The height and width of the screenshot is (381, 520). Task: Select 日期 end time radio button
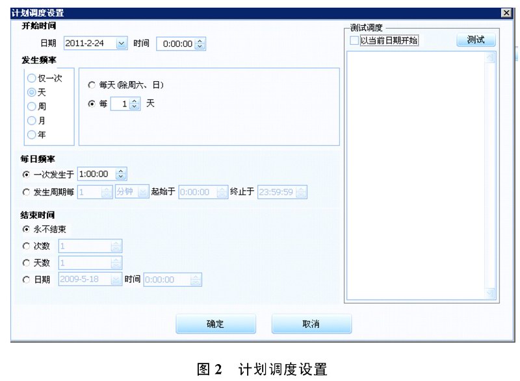(x=26, y=280)
